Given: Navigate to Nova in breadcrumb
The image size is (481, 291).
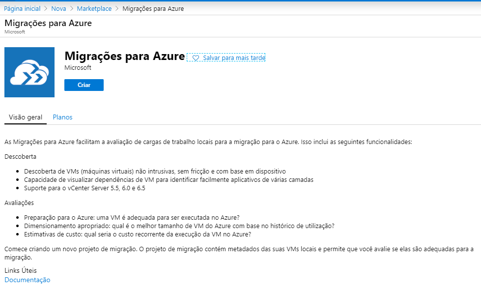Looking at the screenshot, I should tap(58, 9).
